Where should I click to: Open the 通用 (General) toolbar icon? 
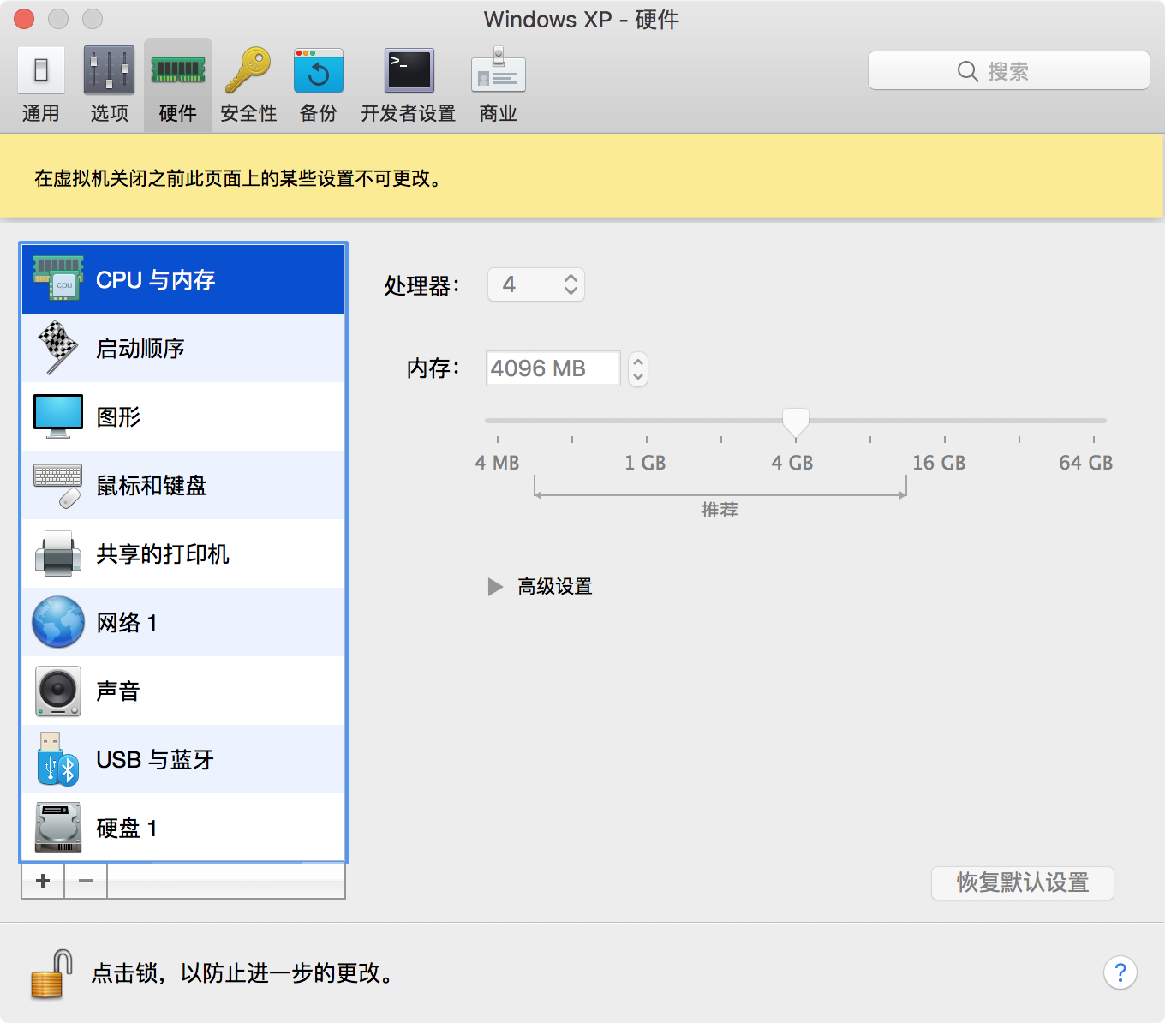point(40,84)
